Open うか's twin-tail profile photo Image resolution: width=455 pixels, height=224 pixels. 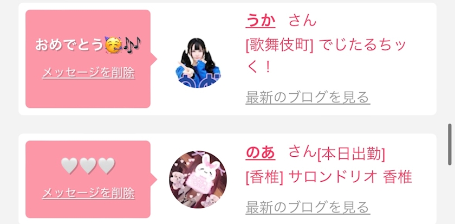198,63
